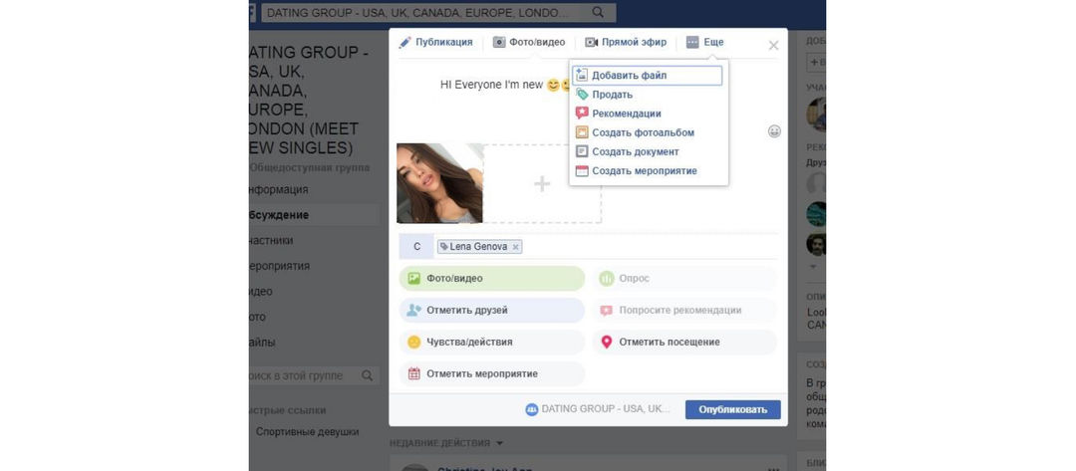The width and height of the screenshot is (1076, 471).
Task: Choose 'Создать документ' menu item
Action: [x=636, y=152]
